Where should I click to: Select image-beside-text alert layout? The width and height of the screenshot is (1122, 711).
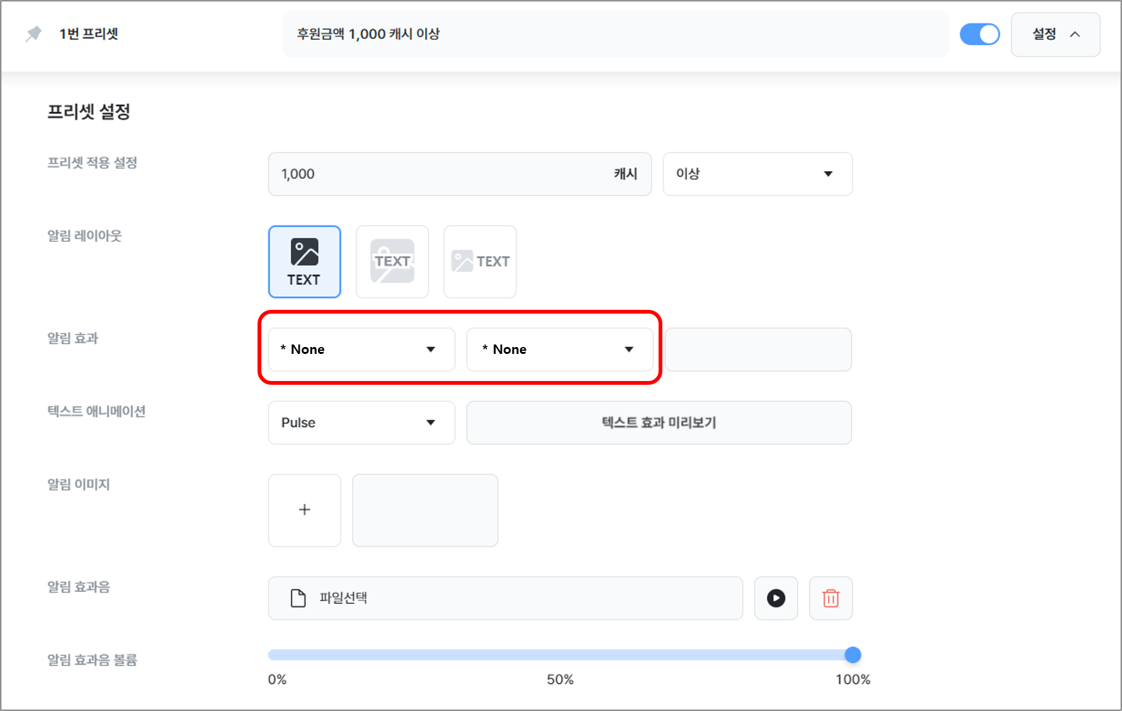pyautogui.click(x=480, y=262)
